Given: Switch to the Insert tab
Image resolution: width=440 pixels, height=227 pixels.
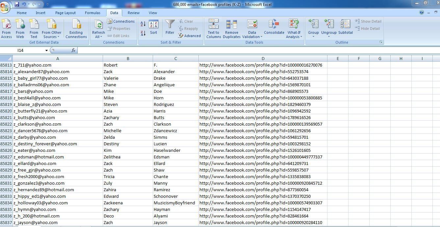Looking at the screenshot, I should (40, 13).
